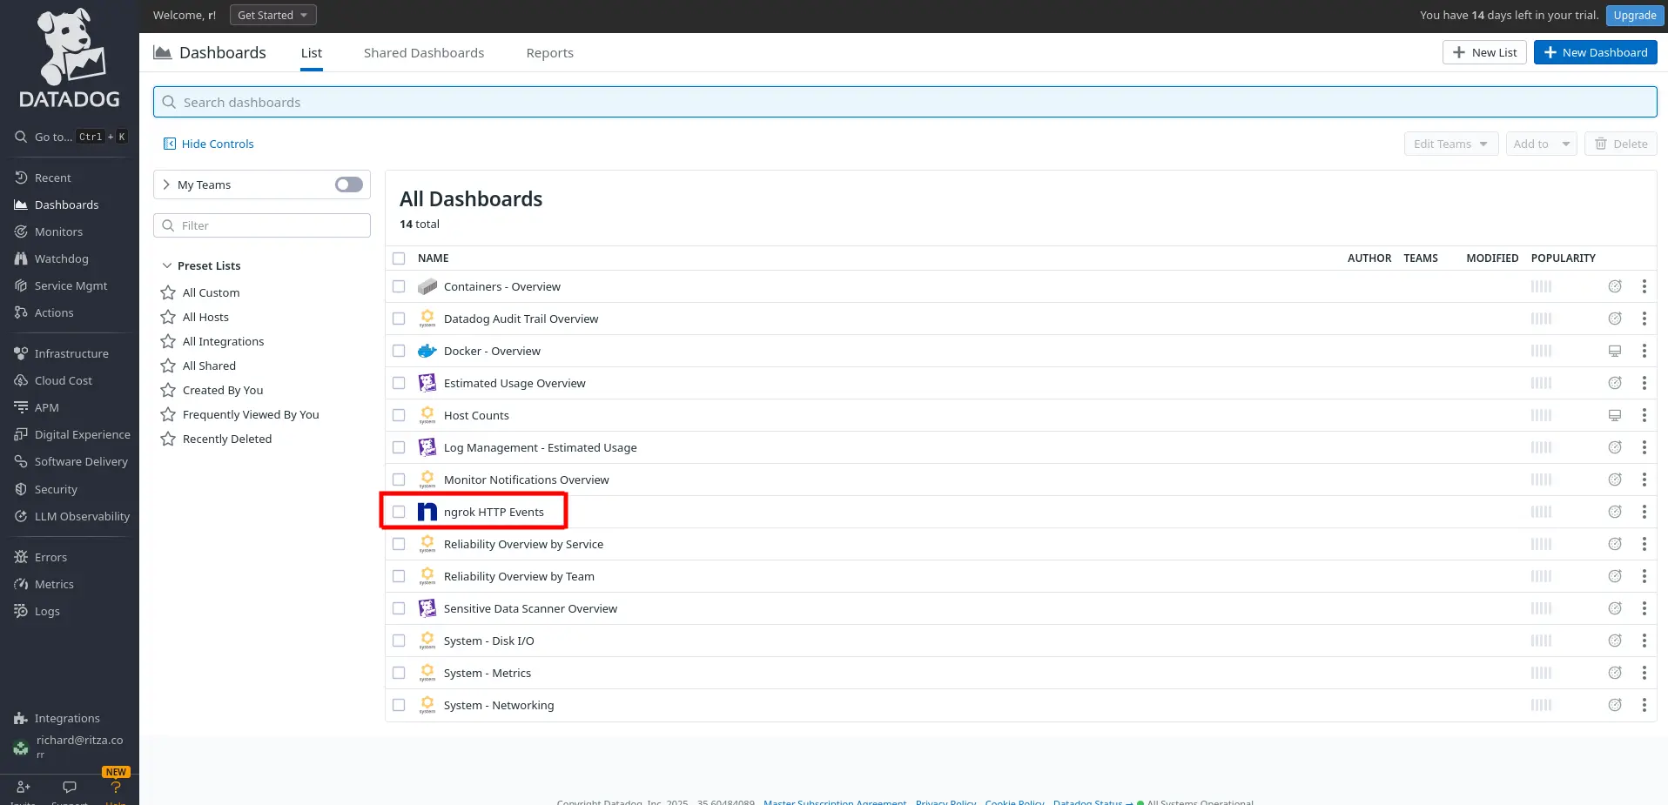Sort by the MODIFIED column header
The image size is (1668, 805).
click(x=1492, y=258)
